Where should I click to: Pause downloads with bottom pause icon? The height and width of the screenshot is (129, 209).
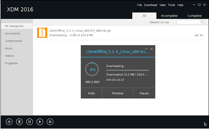(30, 122)
